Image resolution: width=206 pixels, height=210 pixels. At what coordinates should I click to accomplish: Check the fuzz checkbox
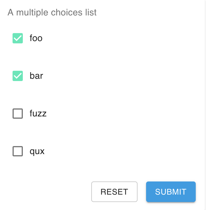pos(18,114)
